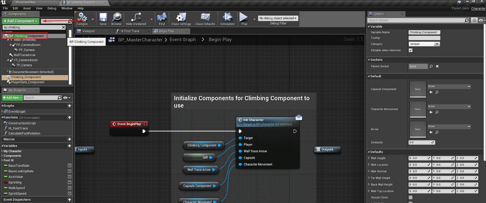Toggle Hide Unrelated nodes
This screenshot has height=203, width=486.
(x=136, y=19)
